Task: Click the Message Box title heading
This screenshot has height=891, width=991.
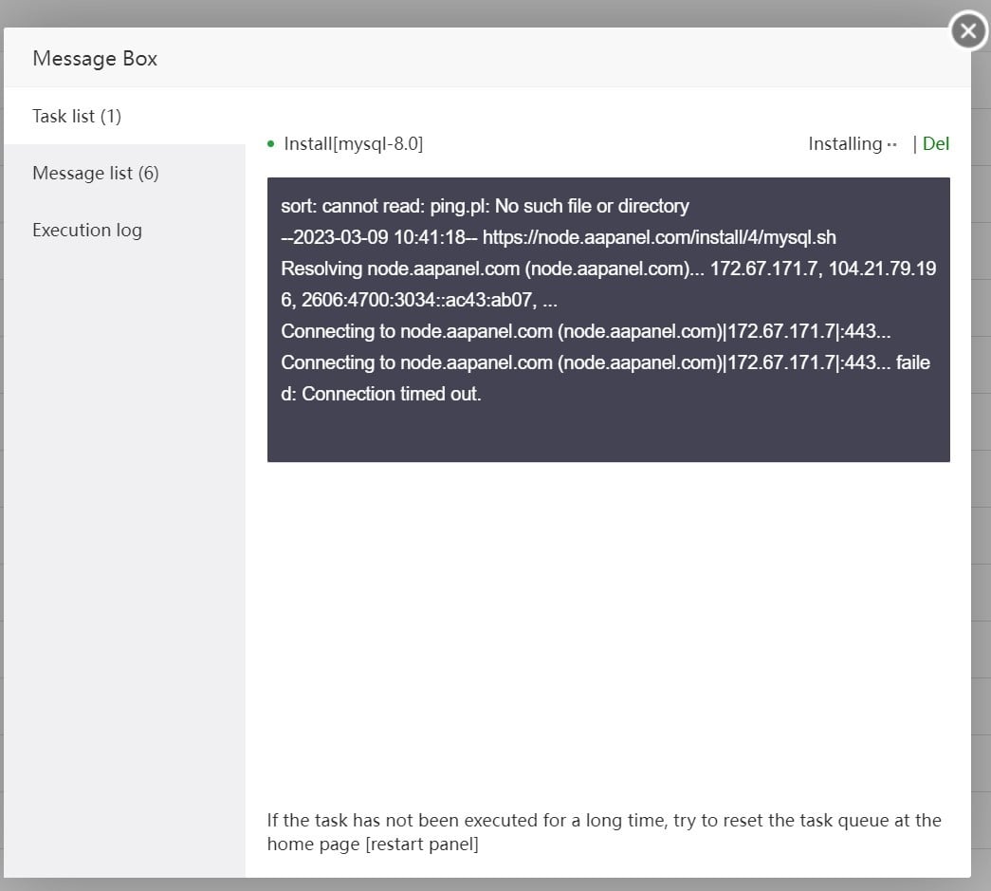Action: coord(95,58)
